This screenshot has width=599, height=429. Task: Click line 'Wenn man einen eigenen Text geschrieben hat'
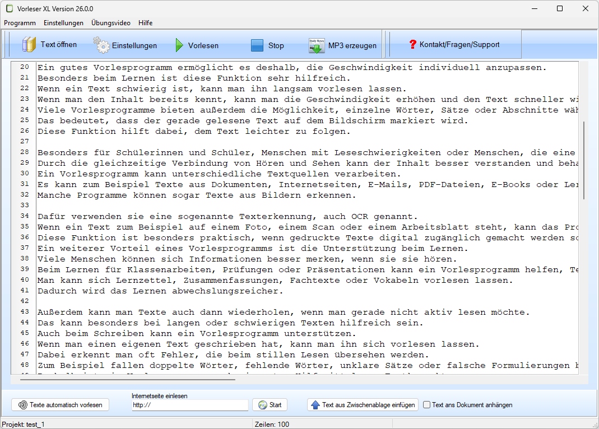click(x=258, y=344)
